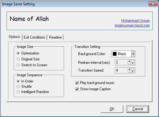The image size is (159, 117).
Task: Open the Readme tab
Action: point(55,37)
